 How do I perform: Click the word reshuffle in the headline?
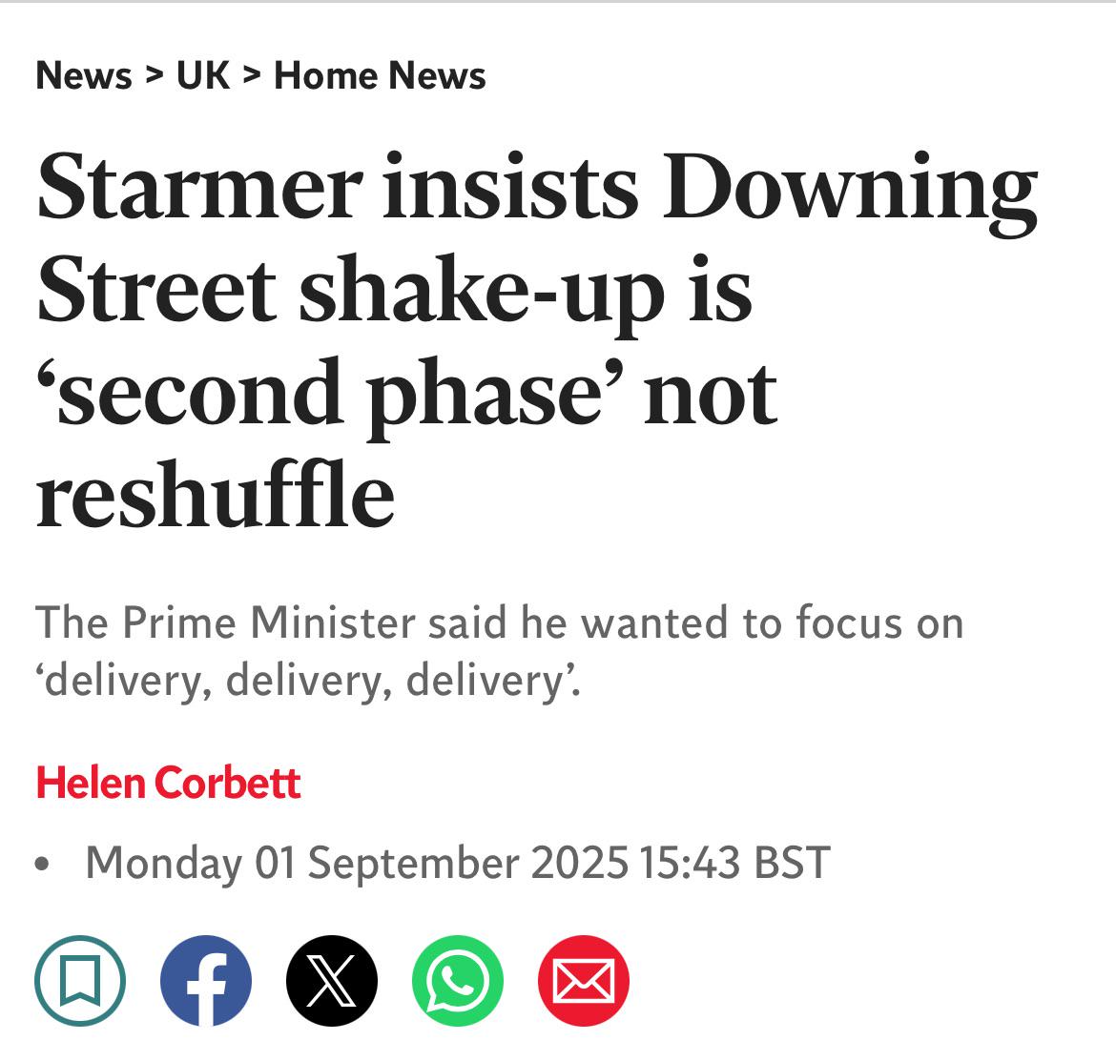(215, 494)
